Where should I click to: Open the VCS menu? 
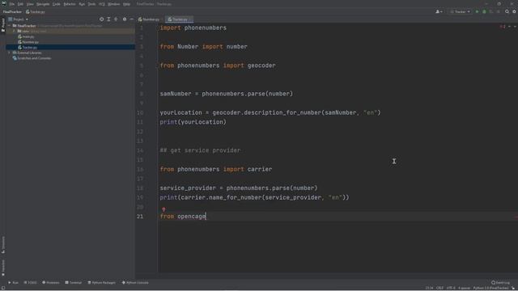click(x=102, y=4)
